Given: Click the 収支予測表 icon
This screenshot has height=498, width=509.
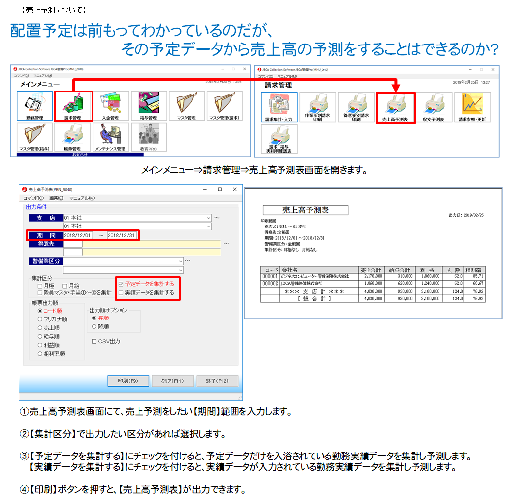Looking at the screenshot, I should (x=434, y=108).
